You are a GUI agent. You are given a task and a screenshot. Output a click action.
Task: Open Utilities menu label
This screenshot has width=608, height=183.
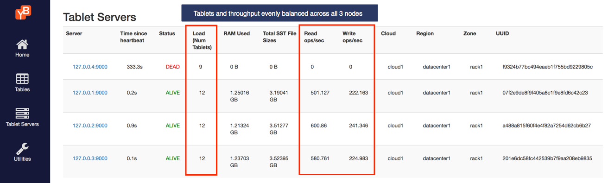[22, 159]
